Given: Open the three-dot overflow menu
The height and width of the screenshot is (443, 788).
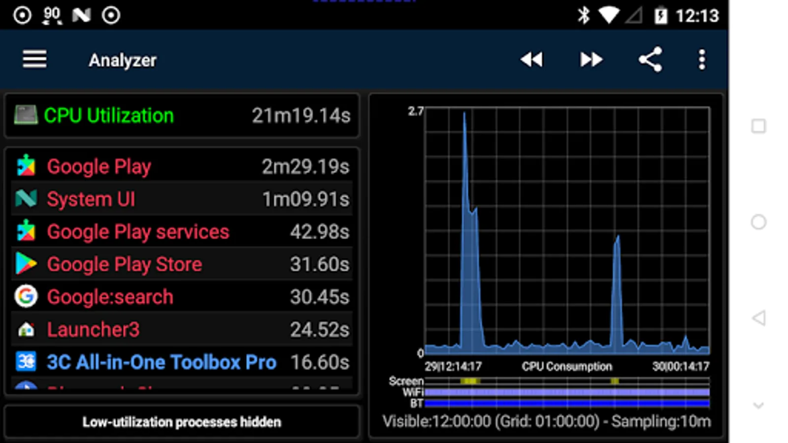Looking at the screenshot, I should tap(702, 60).
